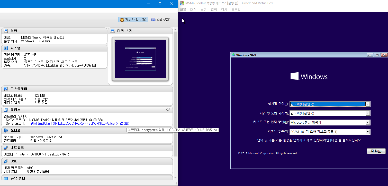Maximize the VirtualBox Manager window
The height and width of the screenshot is (186, 388).
(160, 4)
